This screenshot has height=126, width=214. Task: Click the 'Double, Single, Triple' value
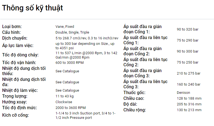[72, 32]
